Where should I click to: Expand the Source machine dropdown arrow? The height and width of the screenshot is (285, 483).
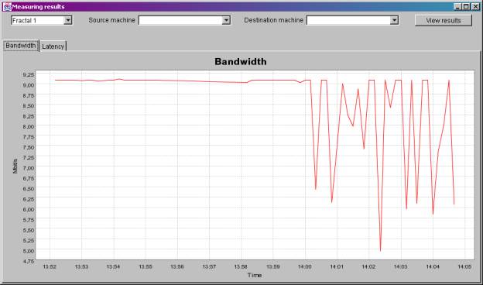[x=226, y=20]
